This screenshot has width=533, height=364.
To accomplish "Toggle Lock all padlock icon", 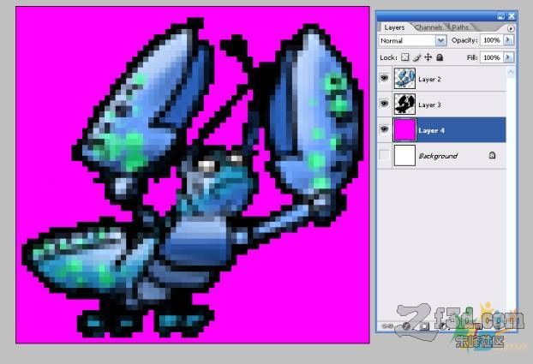I will coord(440,57).
